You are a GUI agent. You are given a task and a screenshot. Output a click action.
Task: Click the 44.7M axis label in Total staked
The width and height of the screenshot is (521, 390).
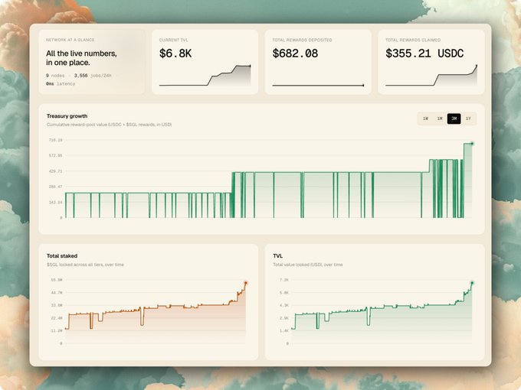[57, 292]
